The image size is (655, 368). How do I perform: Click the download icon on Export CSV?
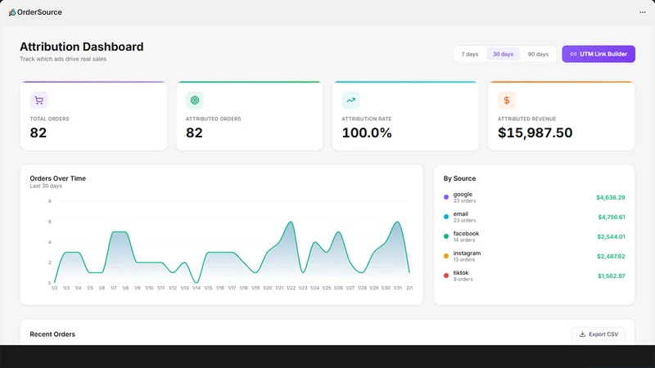tap(582, 334)
